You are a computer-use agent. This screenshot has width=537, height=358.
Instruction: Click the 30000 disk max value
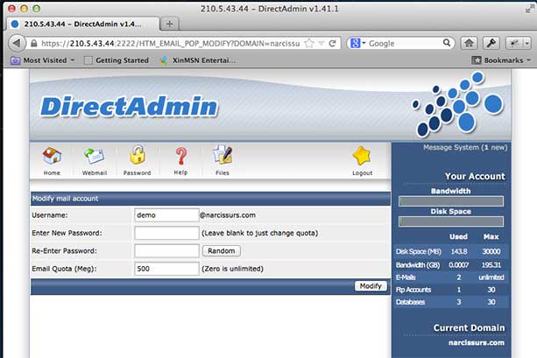click(491, 251)
